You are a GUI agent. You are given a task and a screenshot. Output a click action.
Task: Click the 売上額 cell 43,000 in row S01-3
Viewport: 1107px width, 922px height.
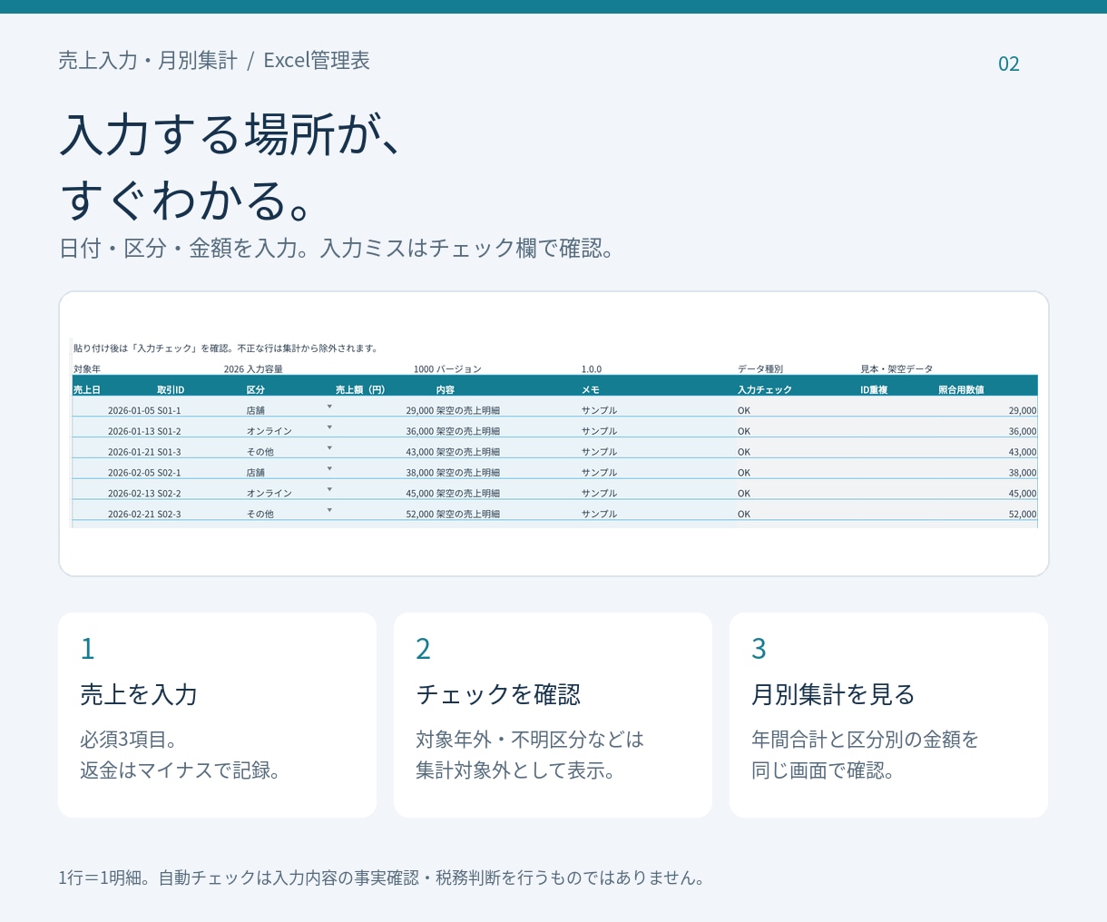pyautogui.click(x=420, y=452)
